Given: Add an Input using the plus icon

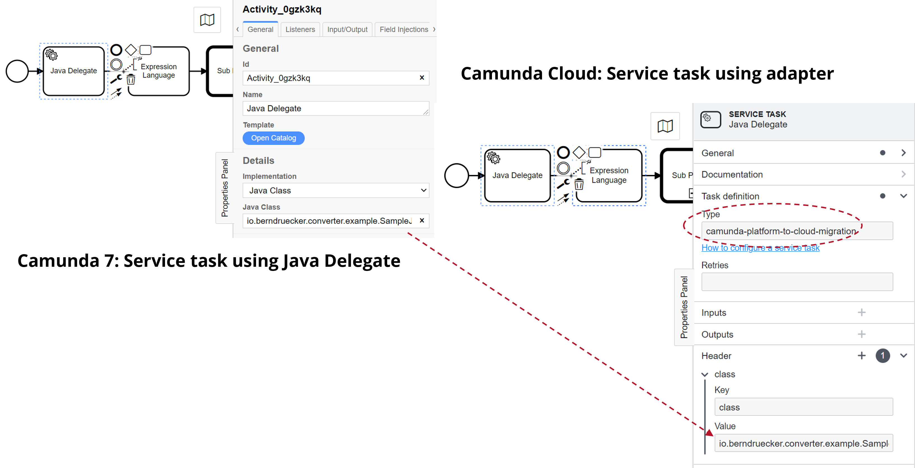Looking at the screenshot, I should click(x=862, y=312).
